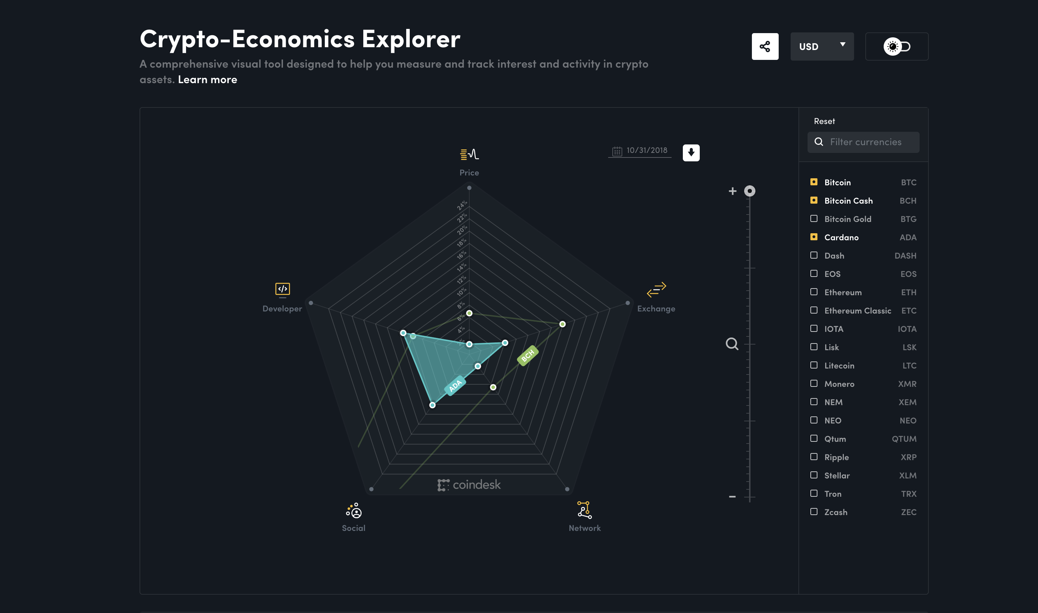Click the zoom out minus icon
1038x613 pixels.
[732, 496]
